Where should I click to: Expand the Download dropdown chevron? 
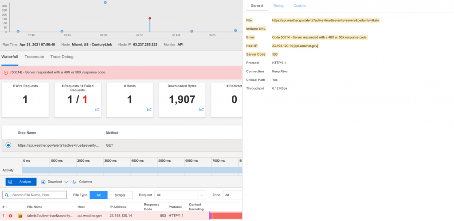coord(66,182)
